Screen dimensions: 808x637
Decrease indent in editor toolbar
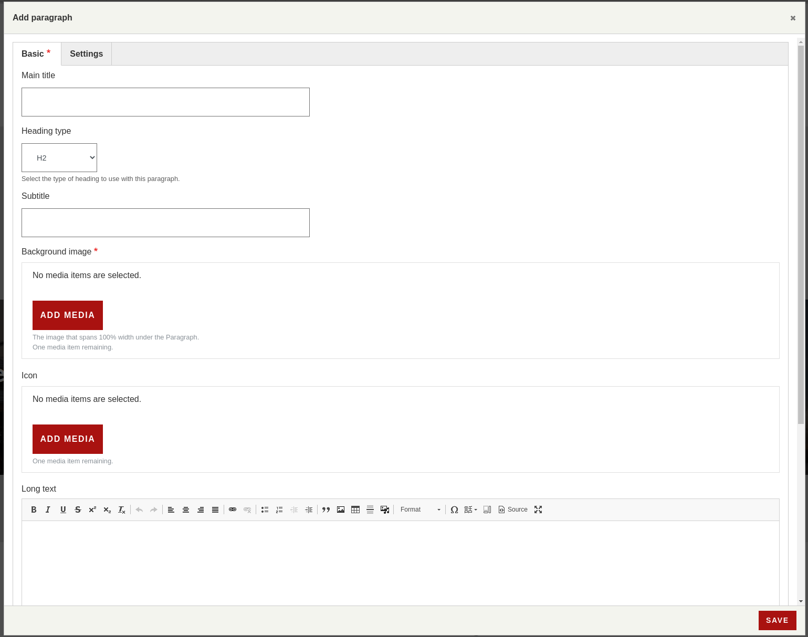[294, 509]
